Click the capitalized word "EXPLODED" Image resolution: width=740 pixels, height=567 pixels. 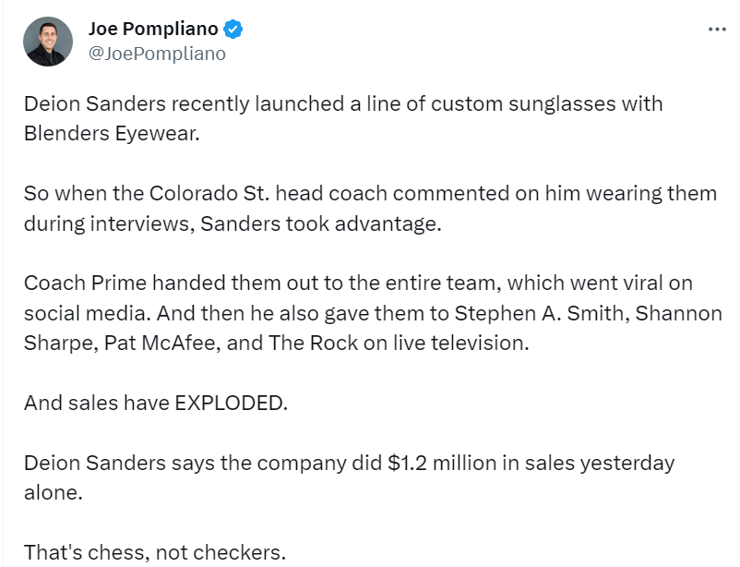[224, 403]
